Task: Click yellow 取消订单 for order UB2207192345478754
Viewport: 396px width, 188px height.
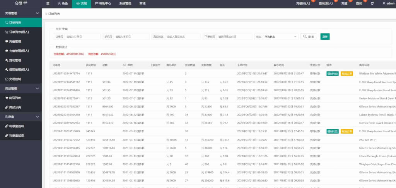Action: tap(347, 74)
